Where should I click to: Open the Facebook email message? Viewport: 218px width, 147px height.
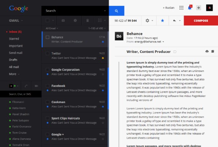(x=75, y=88)
